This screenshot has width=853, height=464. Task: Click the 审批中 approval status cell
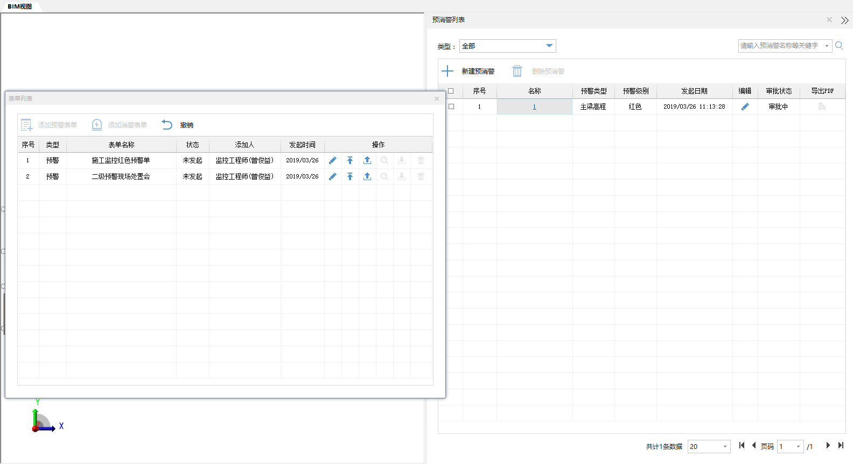(x=779, y=106)
